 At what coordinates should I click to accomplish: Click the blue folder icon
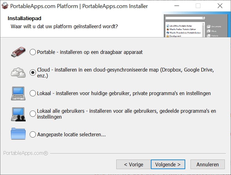(18, 134)
